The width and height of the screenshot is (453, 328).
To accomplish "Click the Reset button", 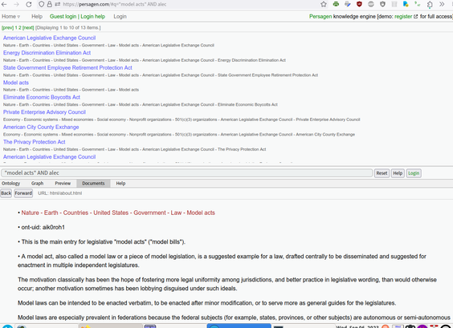I will pos(382,173).
